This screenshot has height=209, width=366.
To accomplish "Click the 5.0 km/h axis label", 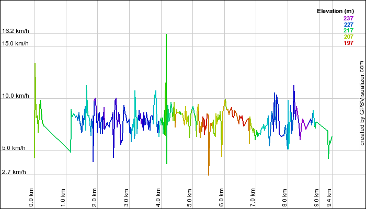I will click(x=14, y=148).
